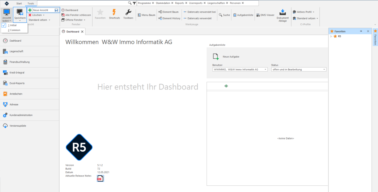Choose 2 Common view from menu
The height and width of the screenshot is (192, 378).
[14, 30]
